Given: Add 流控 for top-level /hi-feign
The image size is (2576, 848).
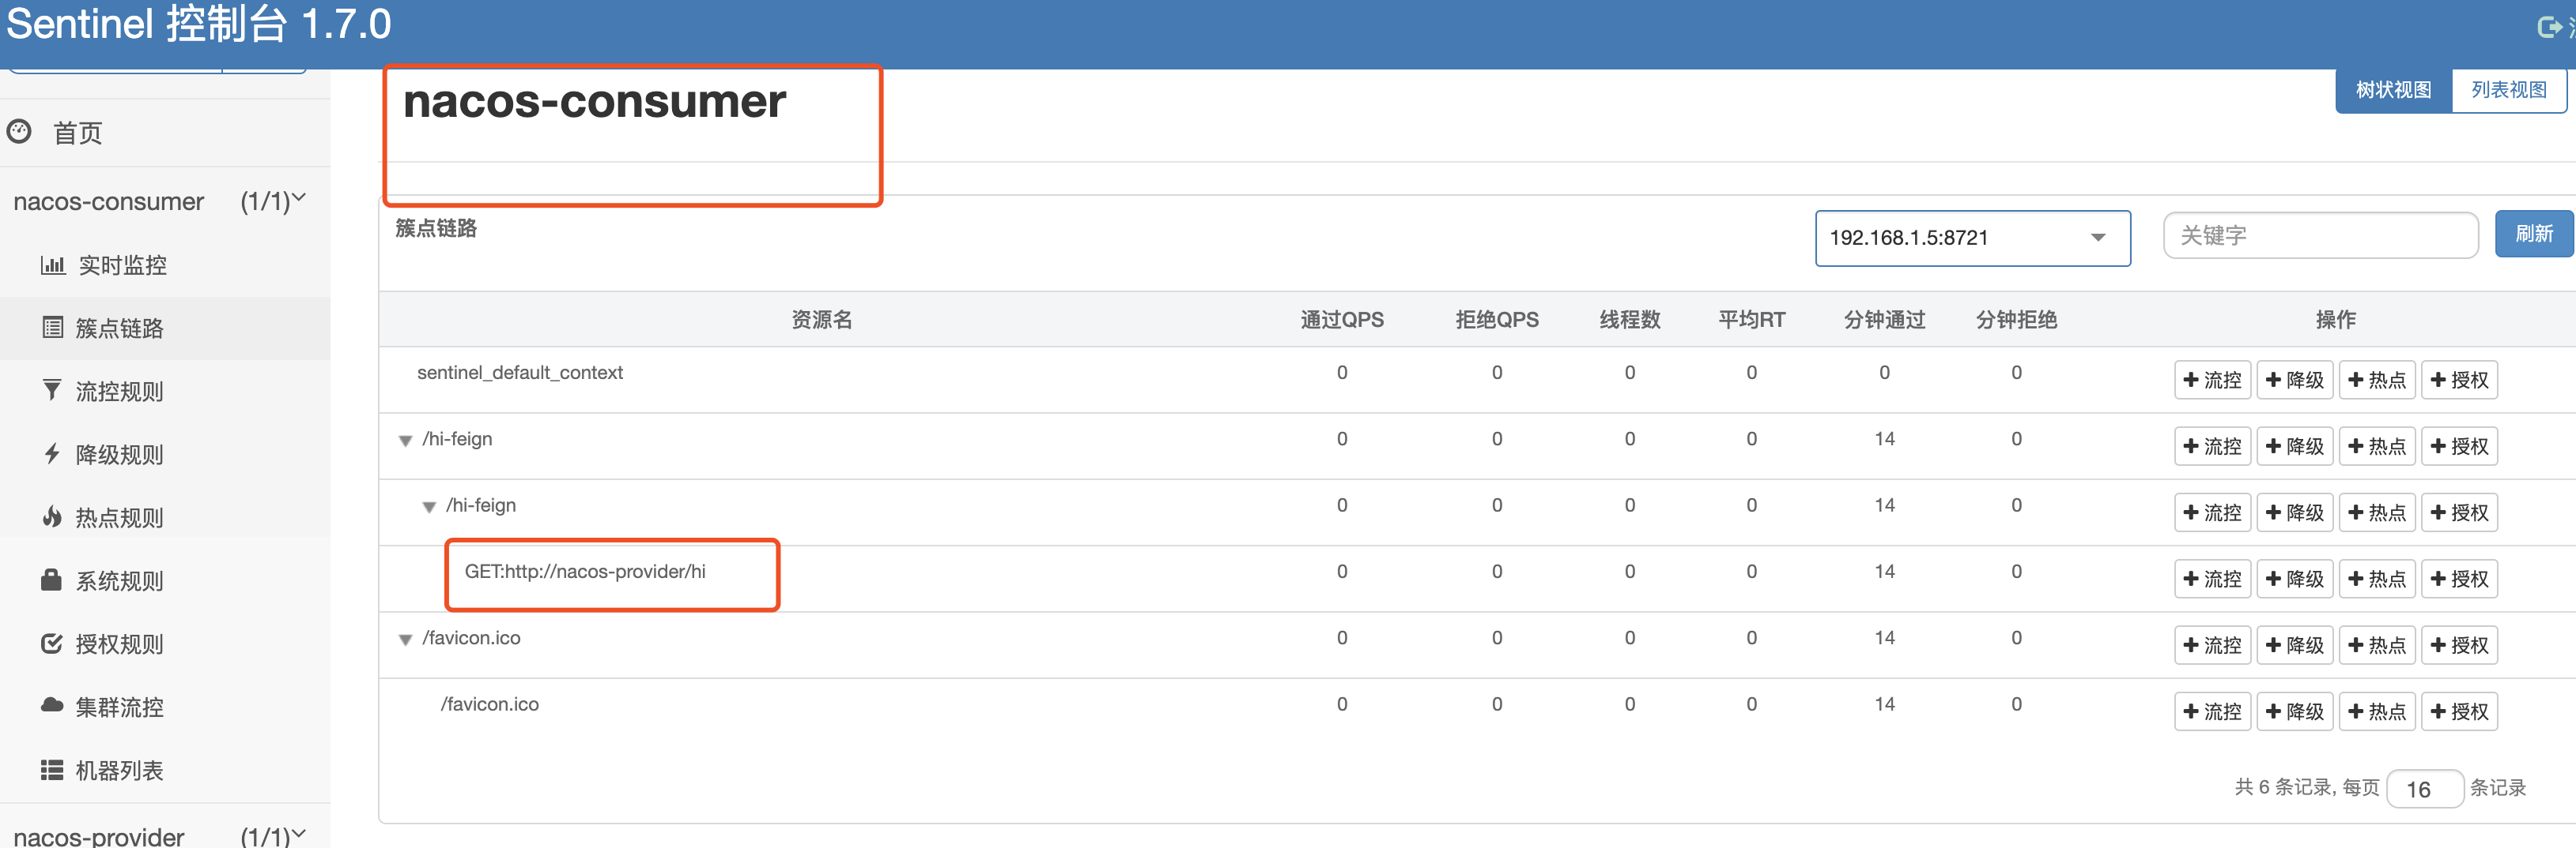Looking at the screenshot, I should point(2212,445).
